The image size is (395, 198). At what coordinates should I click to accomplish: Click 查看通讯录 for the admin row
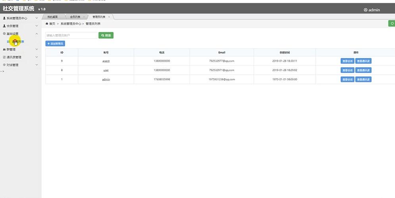pyautogui.click(x=363, y=80)
